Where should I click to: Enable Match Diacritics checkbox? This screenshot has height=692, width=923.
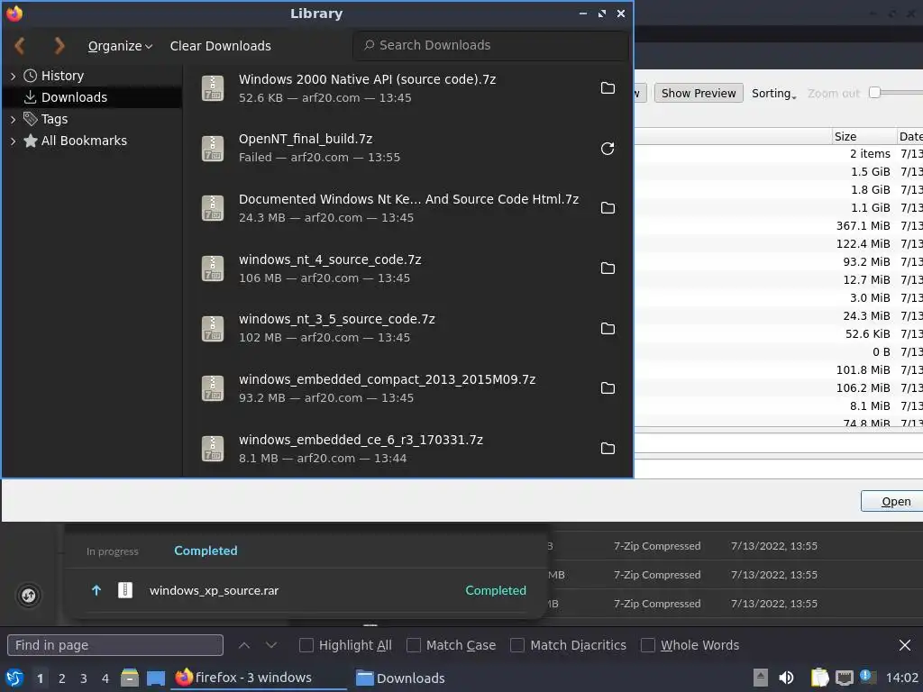click(x=517, y=645)
